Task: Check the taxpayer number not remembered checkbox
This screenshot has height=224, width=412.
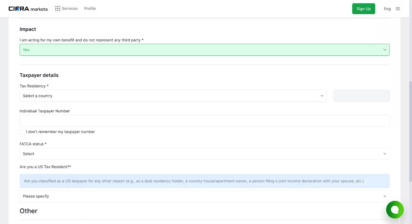Action: tap(22, 132)
